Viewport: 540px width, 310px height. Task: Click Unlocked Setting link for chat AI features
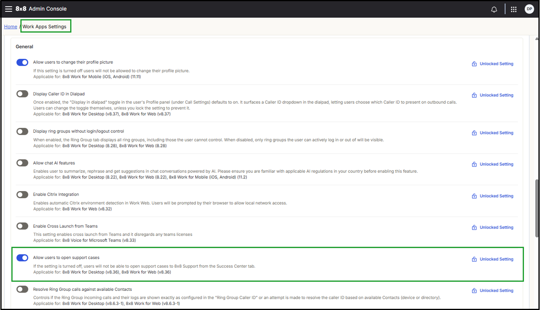point(497,164)
